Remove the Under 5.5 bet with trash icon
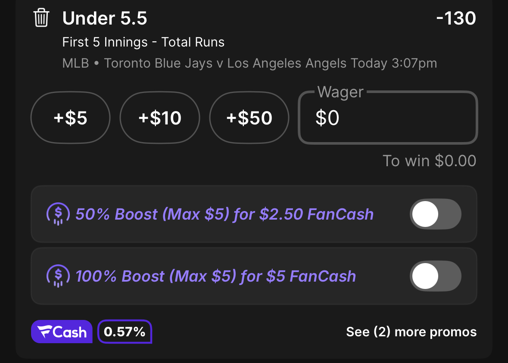This screenshot has height=363, width=508. coord(41,18)
